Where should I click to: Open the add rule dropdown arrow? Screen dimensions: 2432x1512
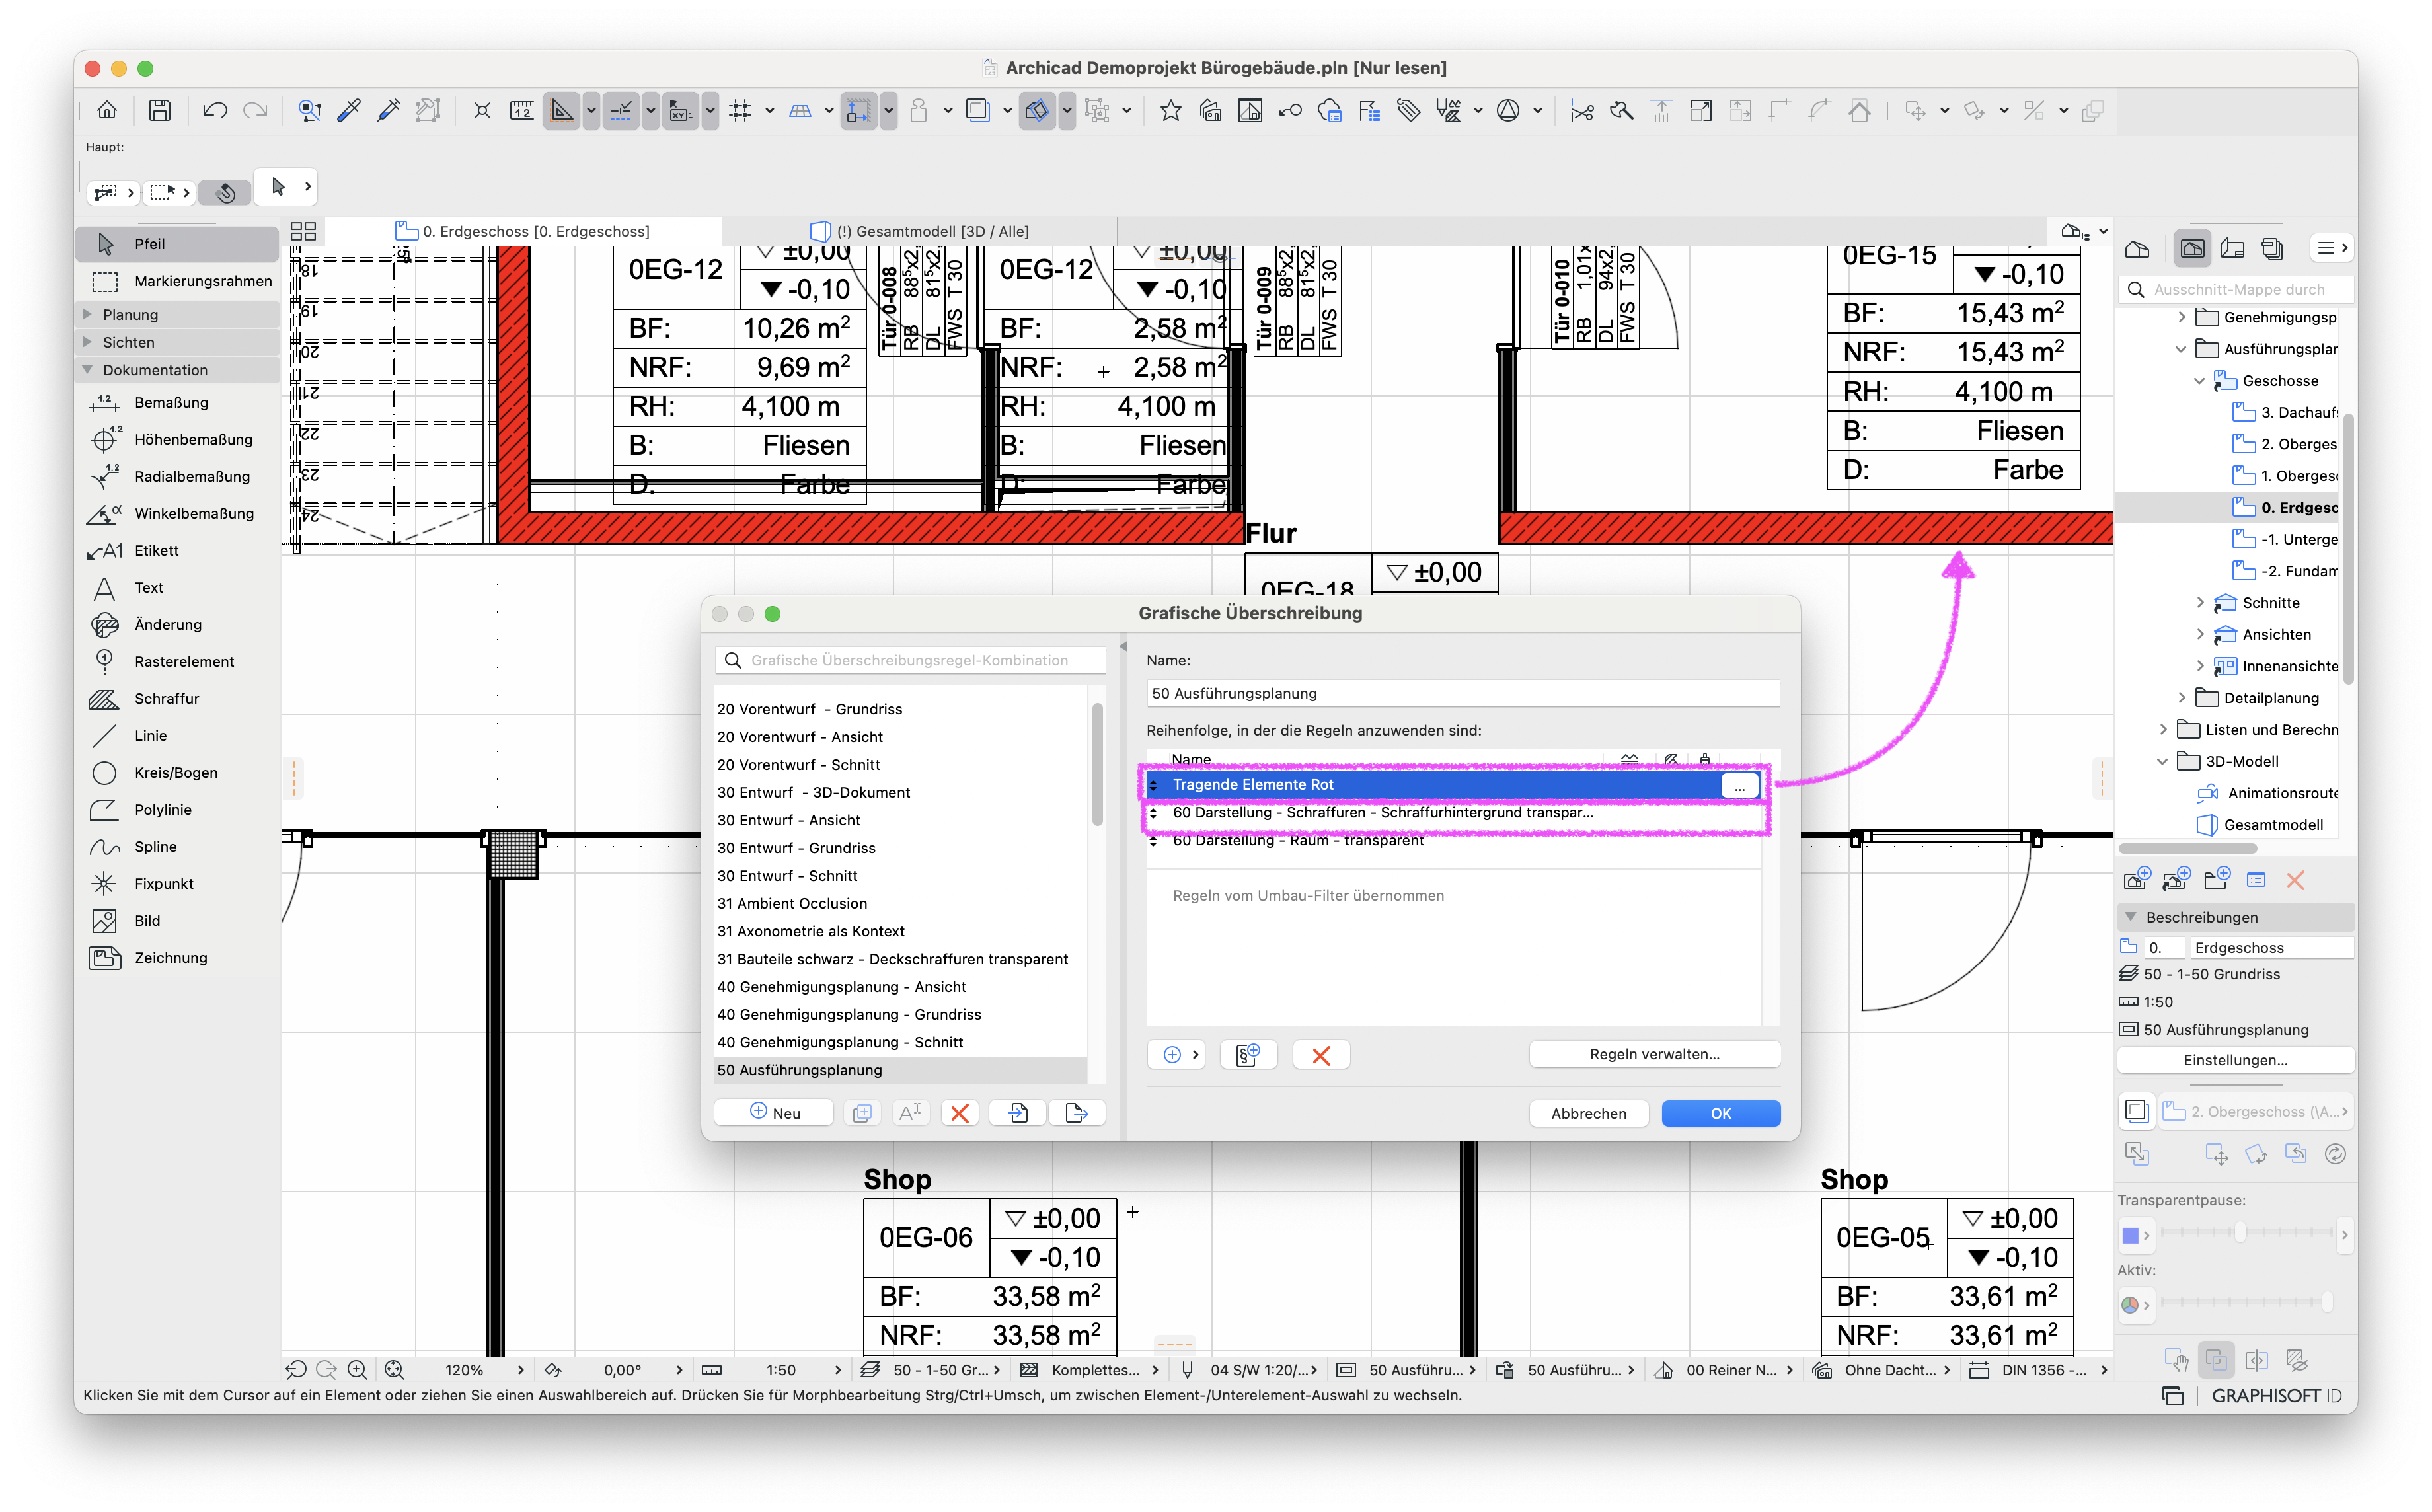pyautogui.click(x=1195, y=1055)
